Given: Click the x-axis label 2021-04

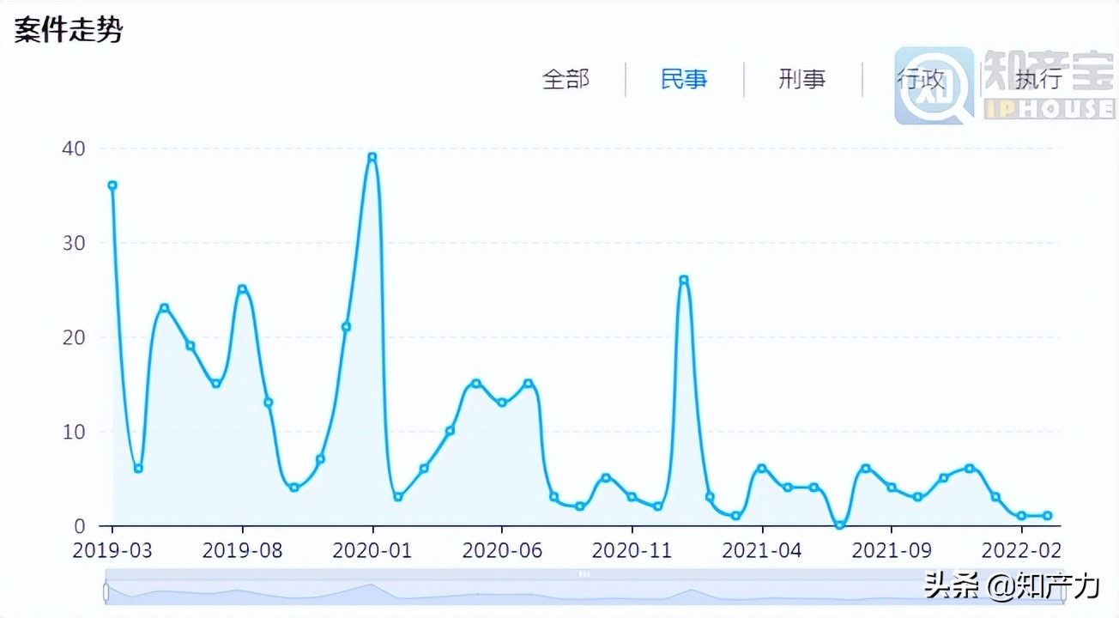Looking at the screenshot, I should [761, 550].
